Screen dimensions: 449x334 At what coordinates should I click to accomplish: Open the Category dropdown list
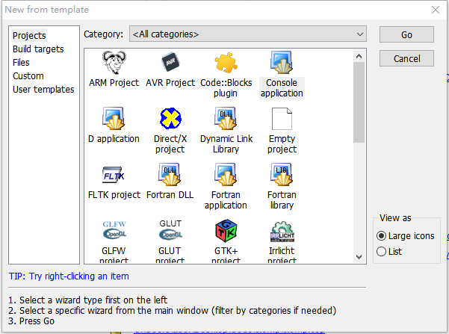(x=248, y=34)
